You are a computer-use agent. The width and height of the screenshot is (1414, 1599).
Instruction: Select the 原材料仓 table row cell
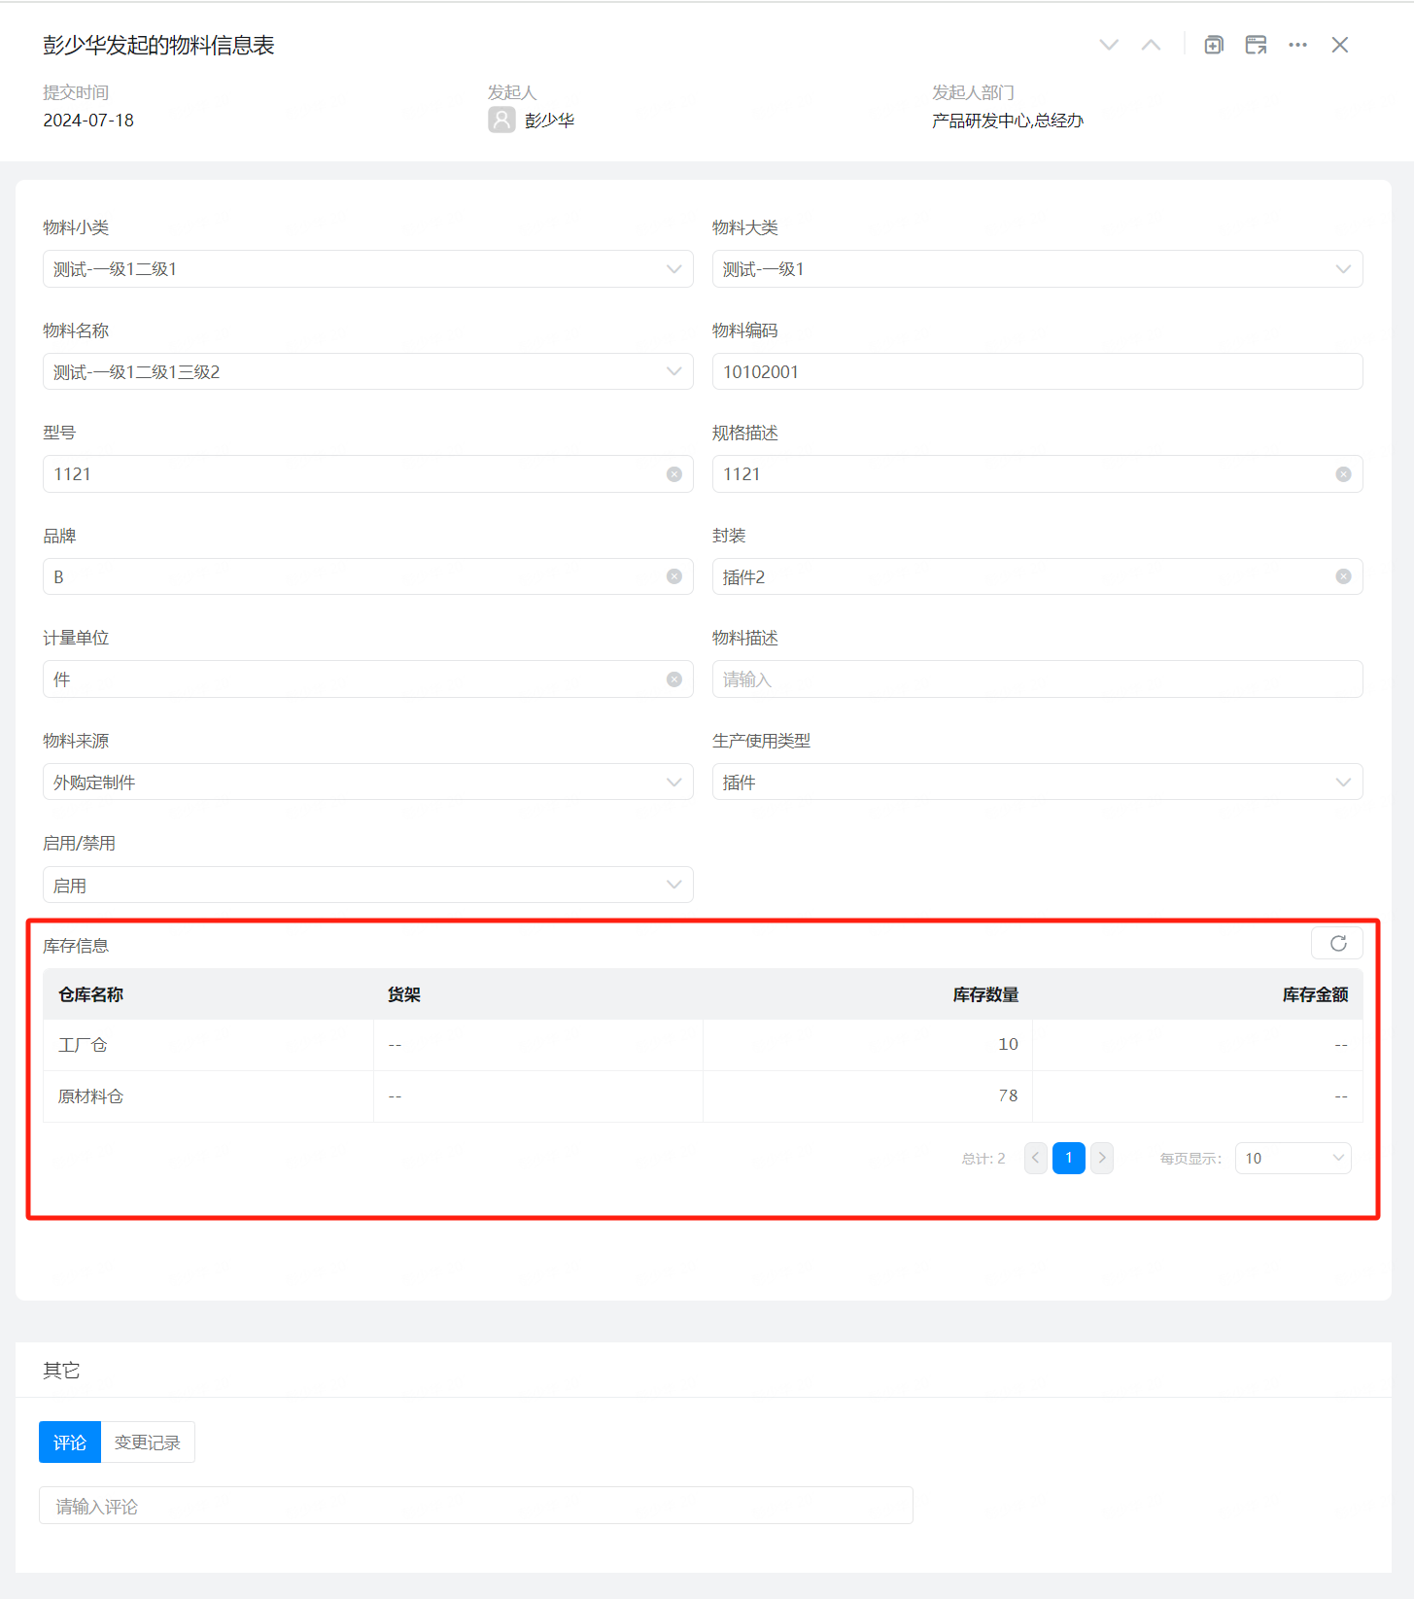point(208,1096)
